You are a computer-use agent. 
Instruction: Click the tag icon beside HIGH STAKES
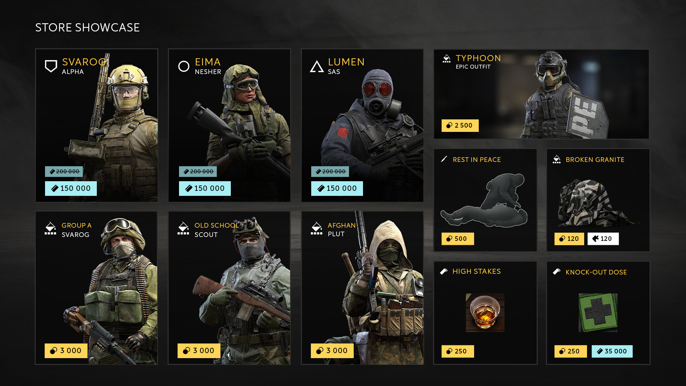444,272
